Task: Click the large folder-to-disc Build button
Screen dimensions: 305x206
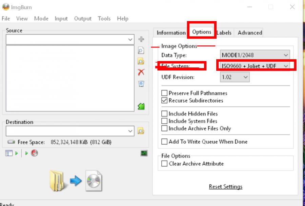Action: coord(76,181)
